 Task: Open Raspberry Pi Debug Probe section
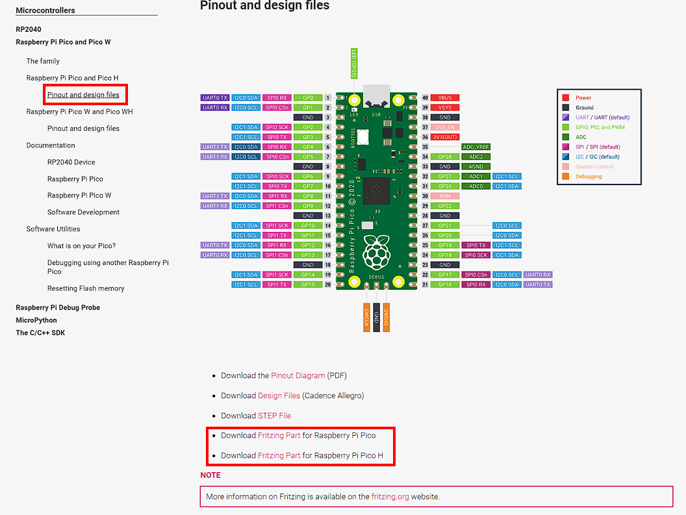click(x=58, y=307)
